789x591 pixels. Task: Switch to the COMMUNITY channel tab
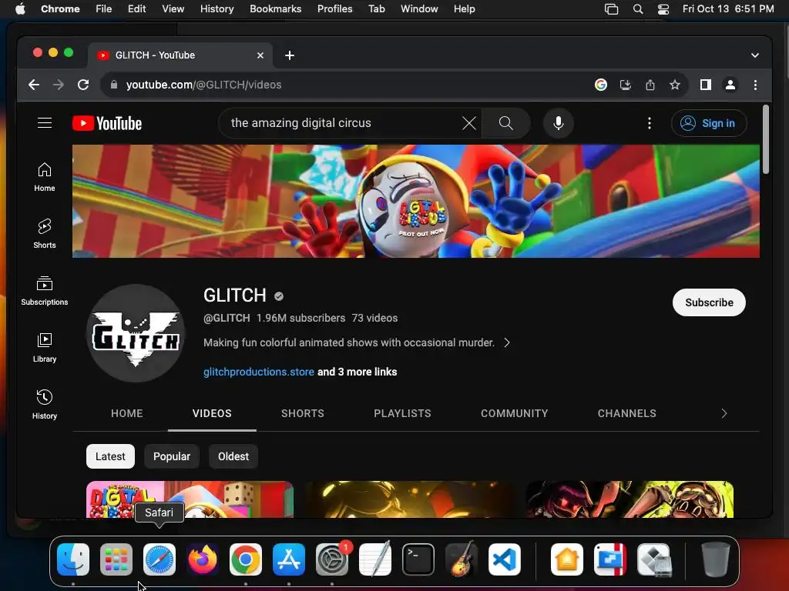514,413
